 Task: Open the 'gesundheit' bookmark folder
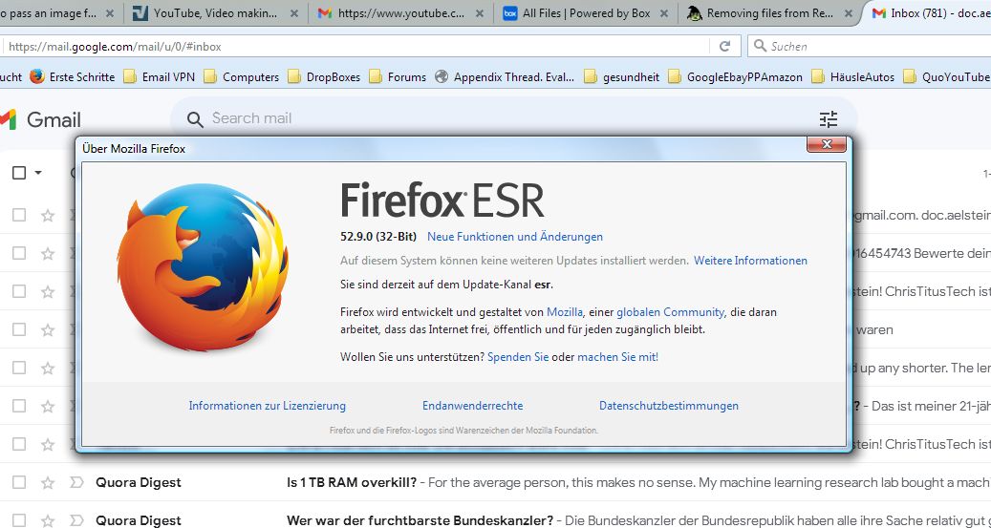(x=622, y=77)
